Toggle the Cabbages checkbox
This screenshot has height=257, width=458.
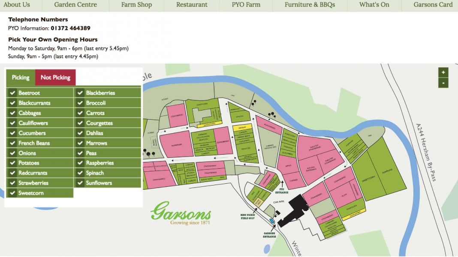(12, 113)
